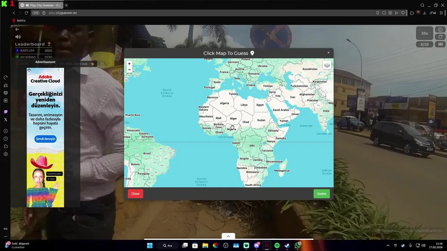The width and height of the screenshot is (447, 251).
Task: Go back using the game's left arrow
Action: pos(17,29)
